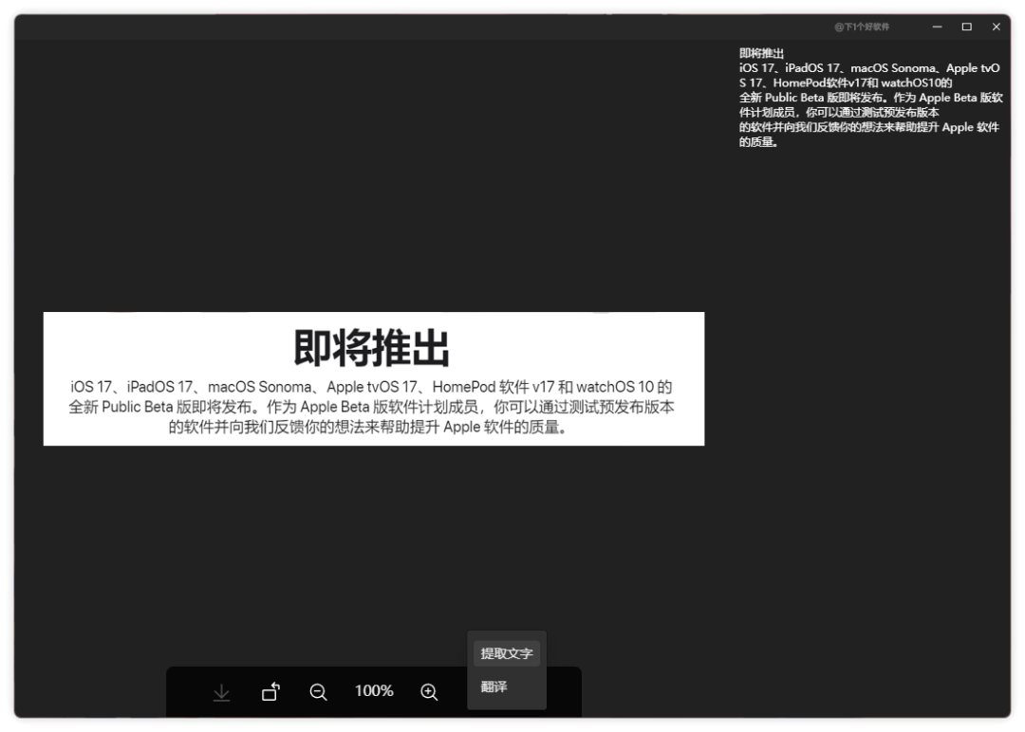
Task: Click the 100% zoom level indicator
Action: click(x=374, y=691)
